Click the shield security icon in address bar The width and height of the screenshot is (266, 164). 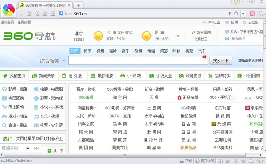pyautogui.click(x=62, y=14)
